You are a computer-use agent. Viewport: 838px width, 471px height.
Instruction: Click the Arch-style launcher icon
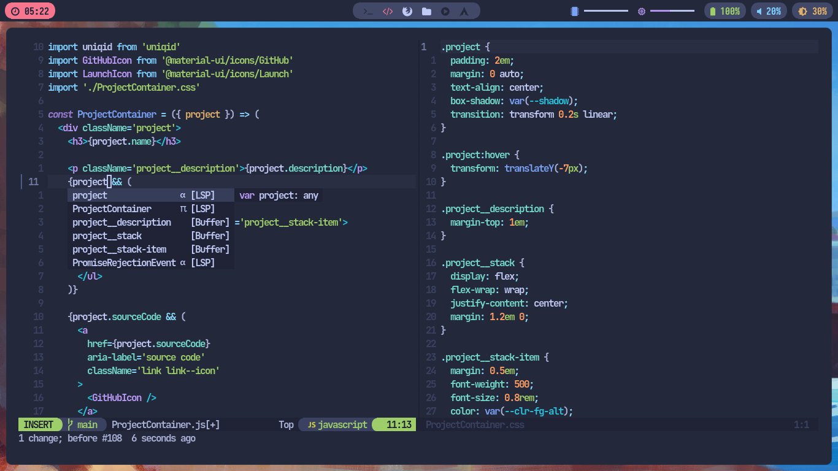point(465,11)
